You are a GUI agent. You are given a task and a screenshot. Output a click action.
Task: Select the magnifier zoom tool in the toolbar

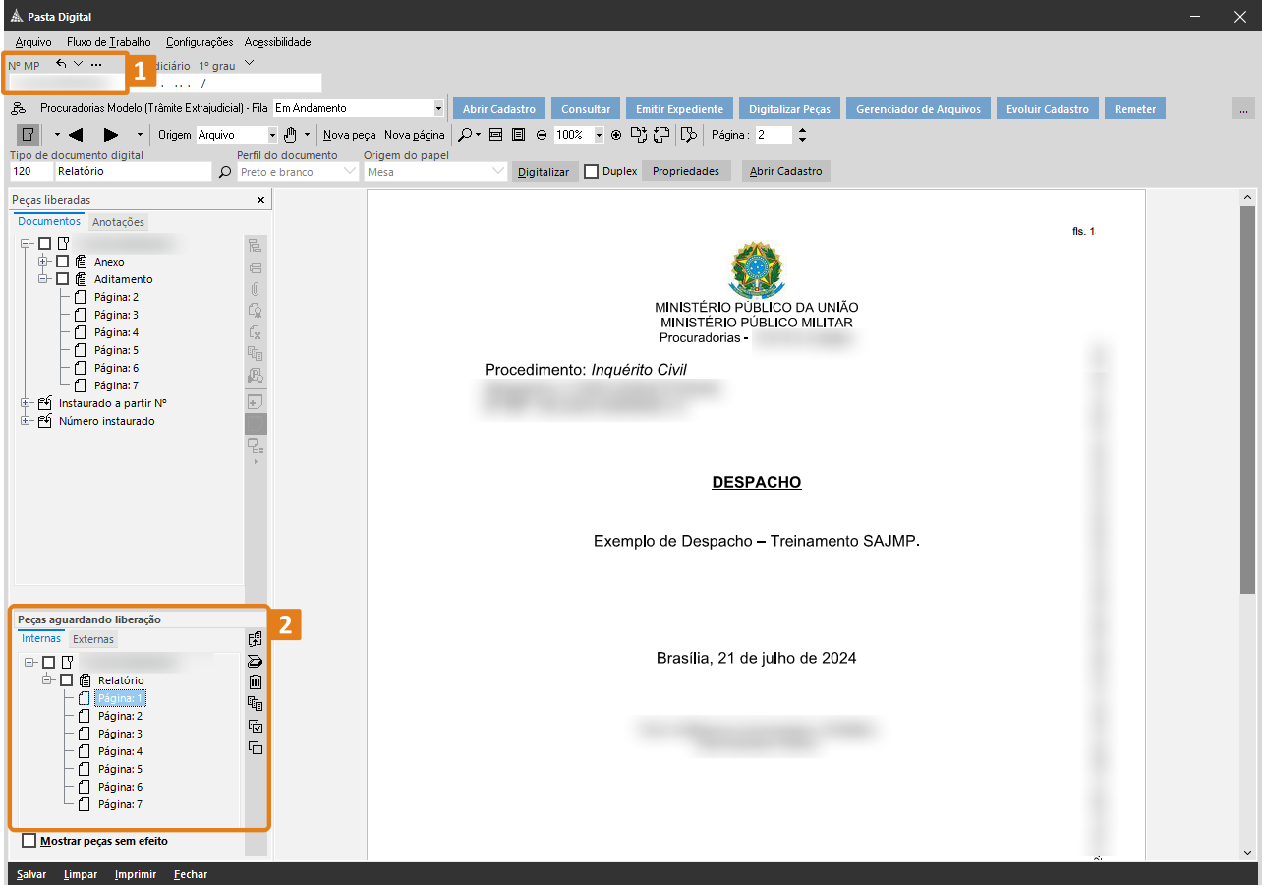coord(466,135)
